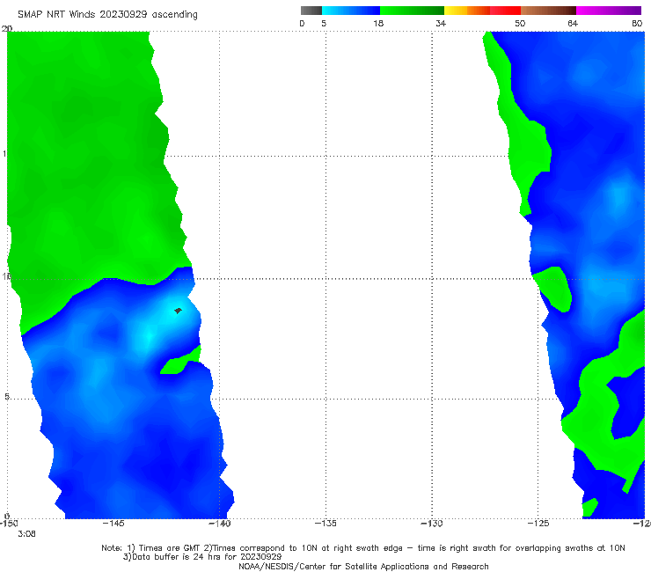Click the 'Data buffer is 24 hrs' note line
This screenshot has width=651, height=572.
click(202, 557)
